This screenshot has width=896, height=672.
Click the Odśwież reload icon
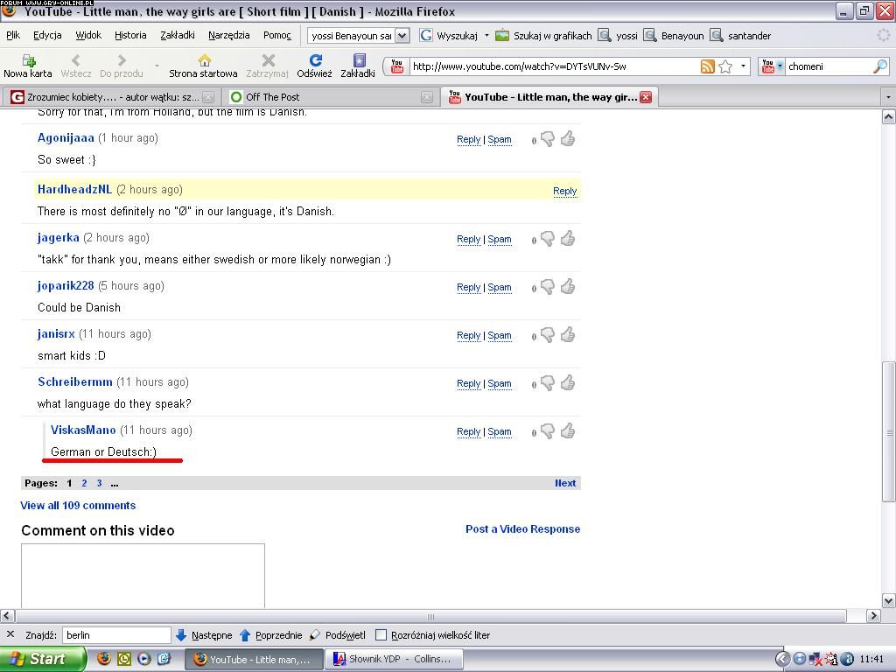[314, 60]
